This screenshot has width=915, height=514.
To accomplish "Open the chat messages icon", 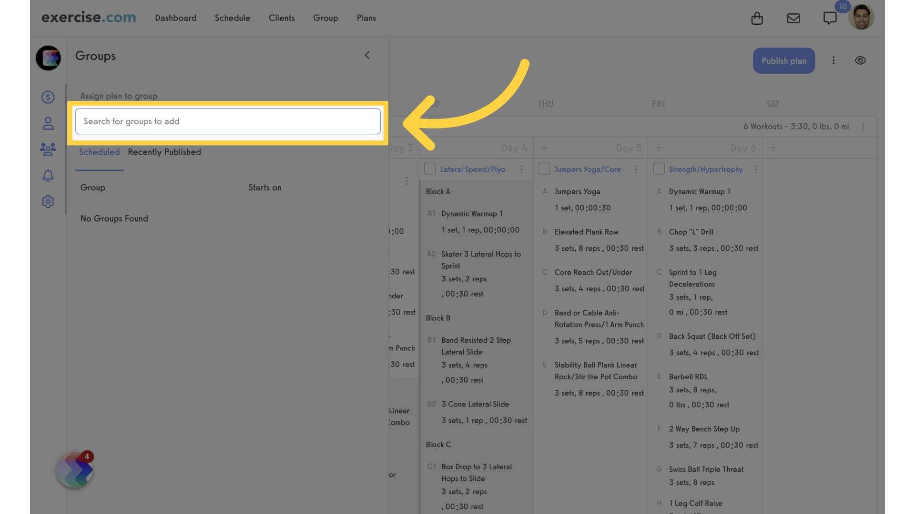I will (830, 18).
